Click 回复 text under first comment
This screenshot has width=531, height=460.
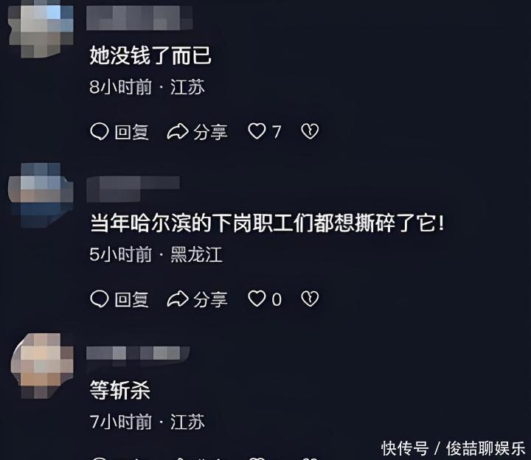(132, 132)
